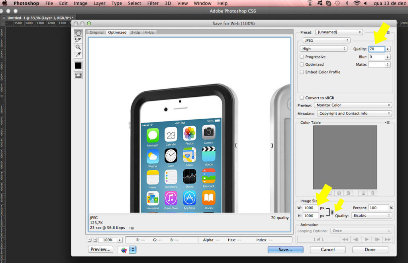Image resolution: width=408 pixels, height=263 pixels.
Task: Play the animation
Action: 367,240
